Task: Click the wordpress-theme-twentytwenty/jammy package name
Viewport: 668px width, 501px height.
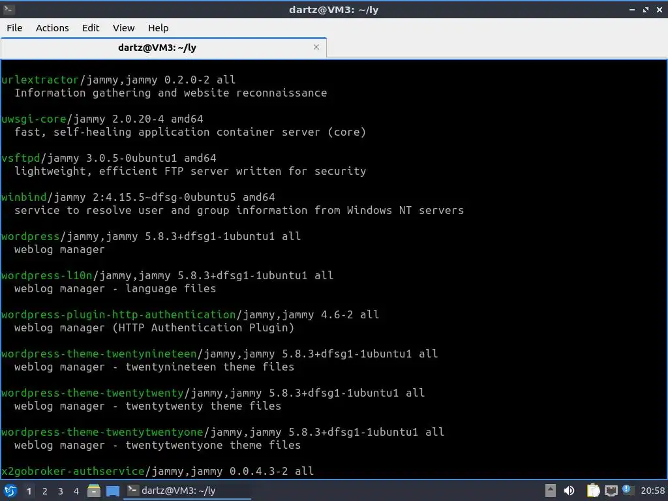Action: (93, 393)
